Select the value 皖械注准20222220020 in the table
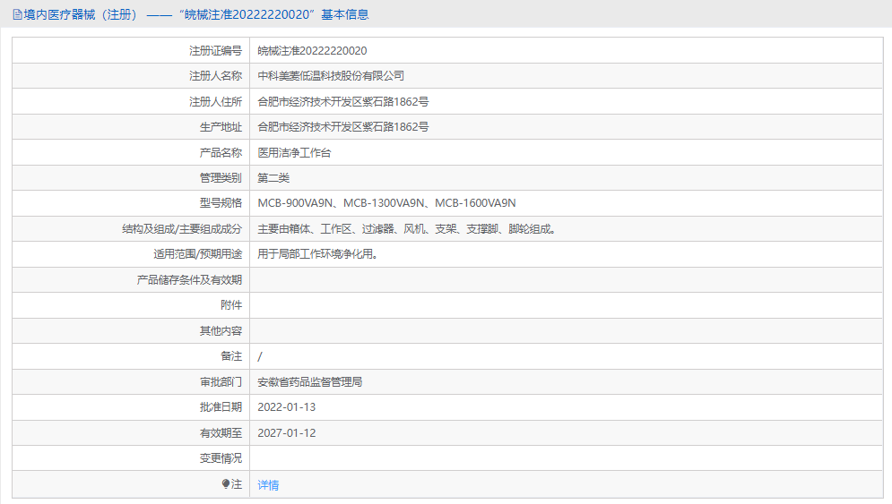892x504 pixels. point(312,50)
